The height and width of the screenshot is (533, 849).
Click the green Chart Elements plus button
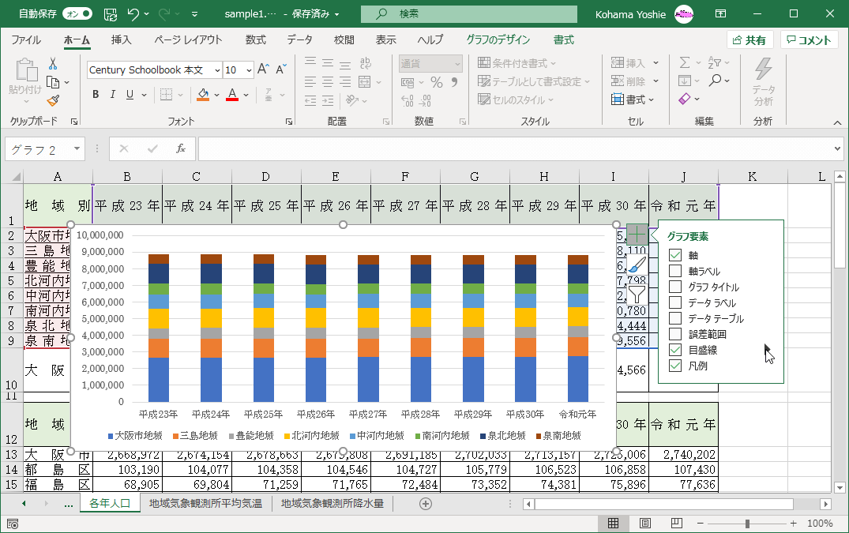coord(637,235)
